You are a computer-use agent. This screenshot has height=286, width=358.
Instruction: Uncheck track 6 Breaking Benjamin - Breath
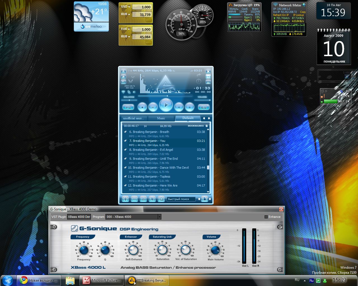[125, 132]
